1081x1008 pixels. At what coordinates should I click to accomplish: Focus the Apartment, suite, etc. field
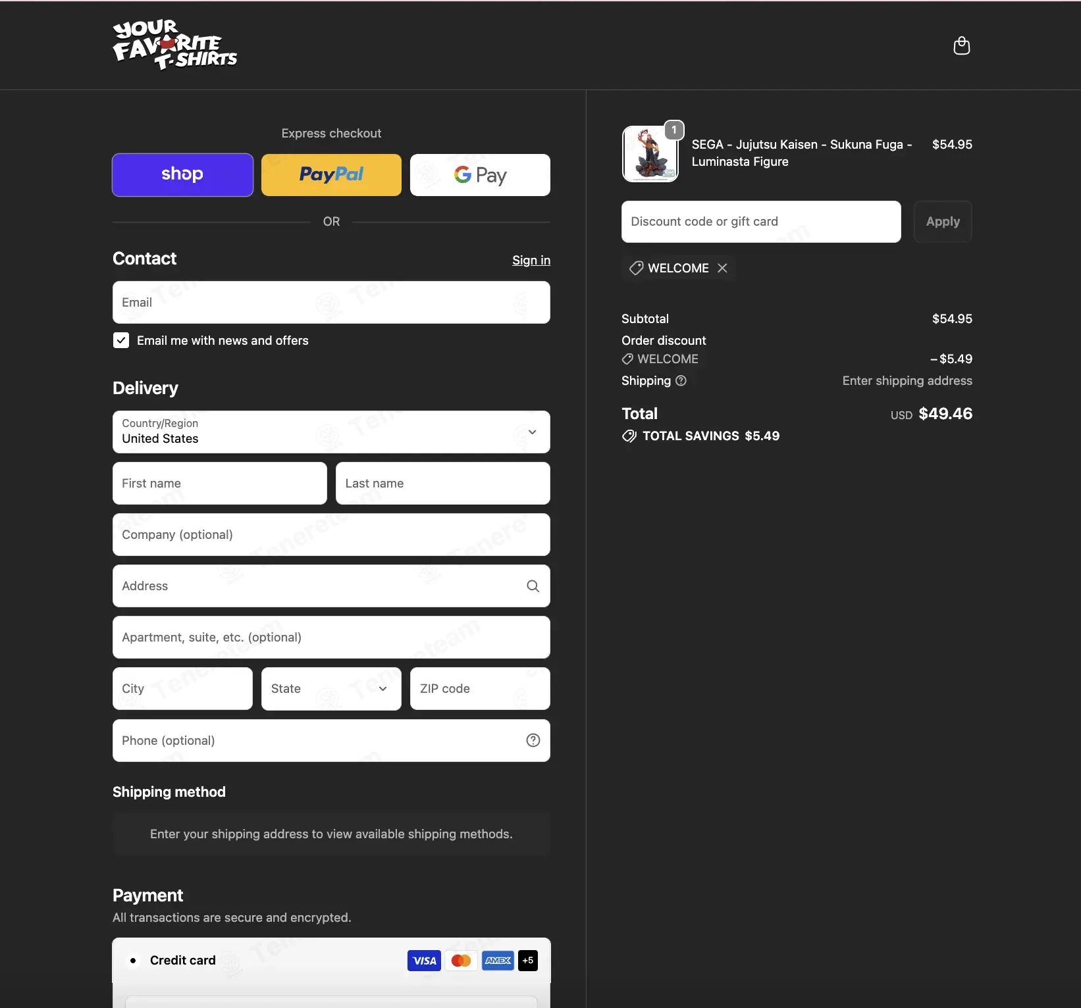[x=331, y=638]
